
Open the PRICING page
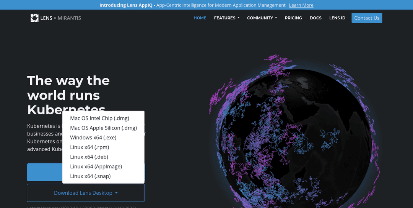[x=293, y=18]
